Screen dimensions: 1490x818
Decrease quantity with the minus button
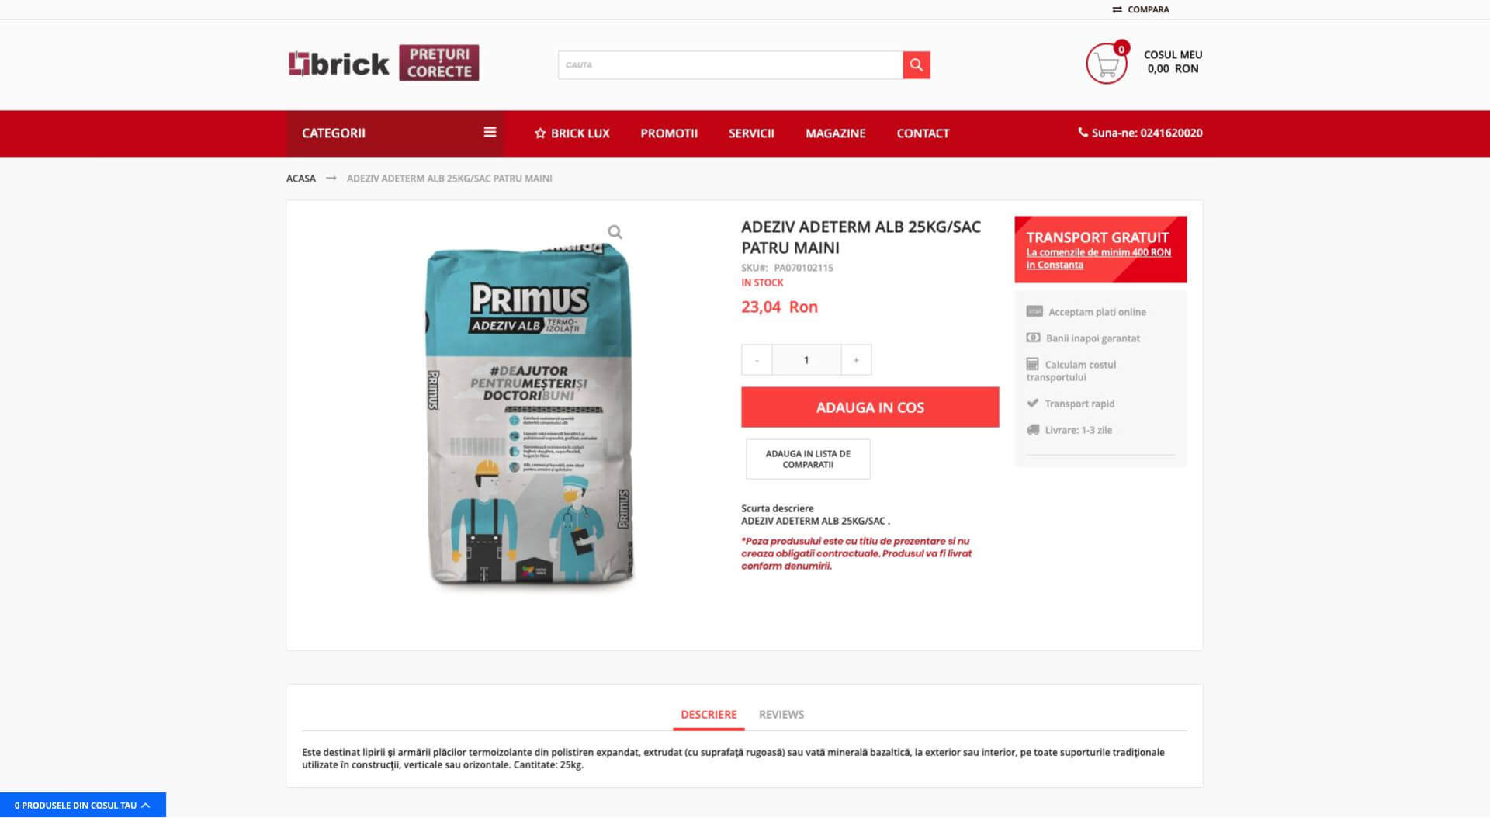[757, 360]
